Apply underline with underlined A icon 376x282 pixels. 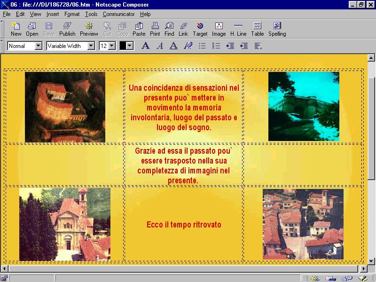point(173,46)
